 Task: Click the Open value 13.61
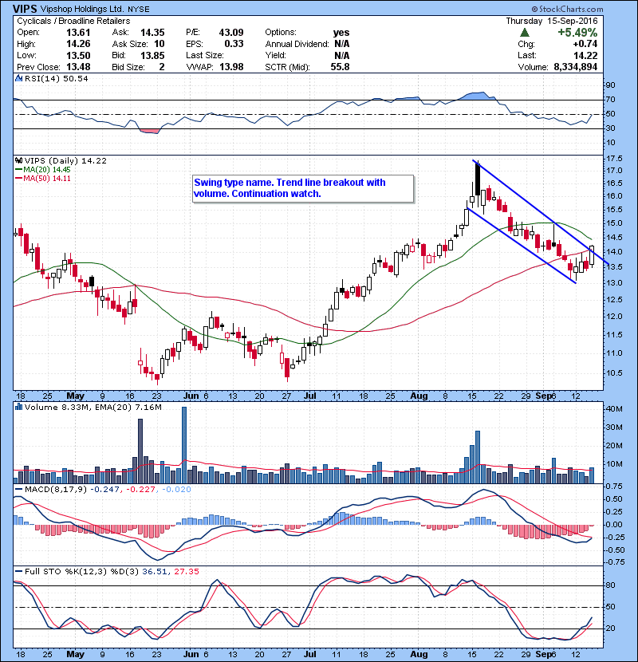click(78, 33)
